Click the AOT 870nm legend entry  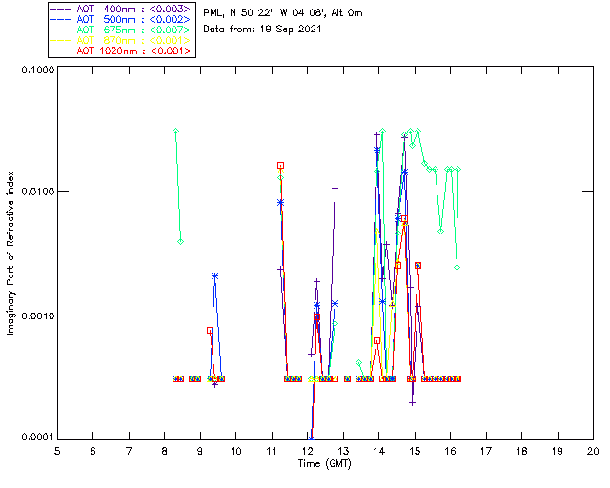click(x=121, y=40)
